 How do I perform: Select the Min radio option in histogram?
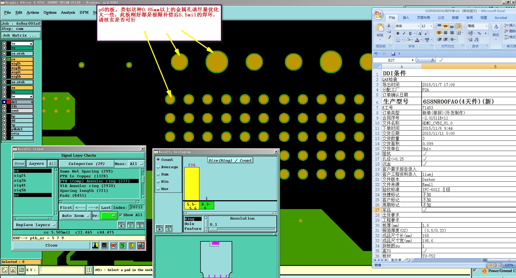158,182
